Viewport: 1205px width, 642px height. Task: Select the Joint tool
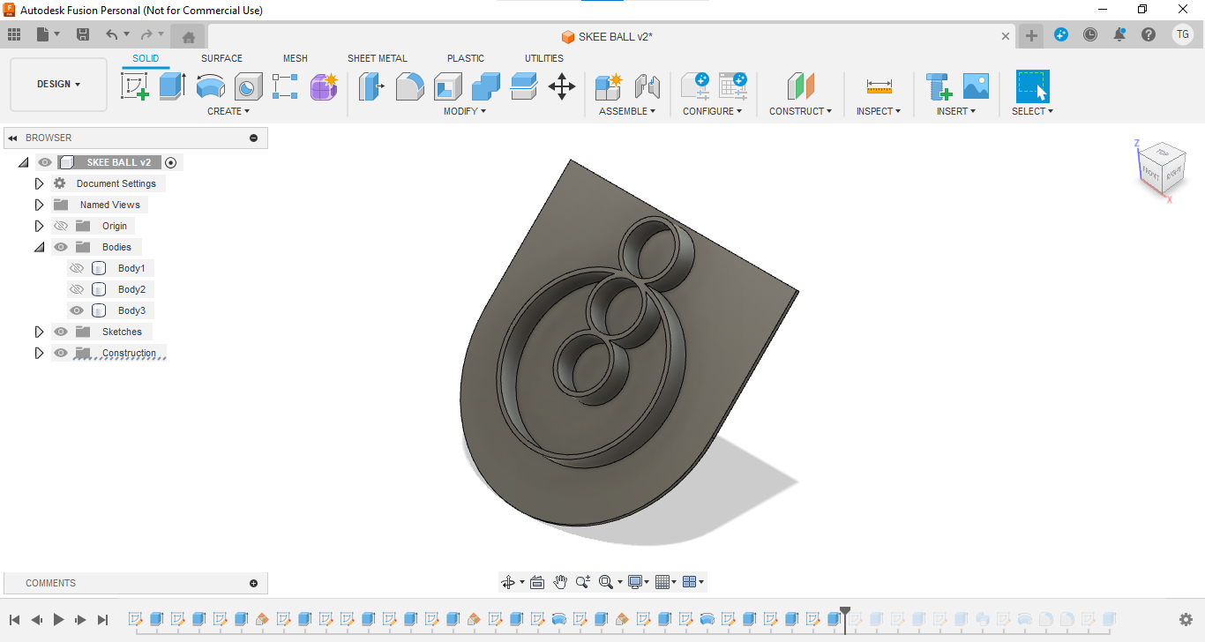[647, 86]
